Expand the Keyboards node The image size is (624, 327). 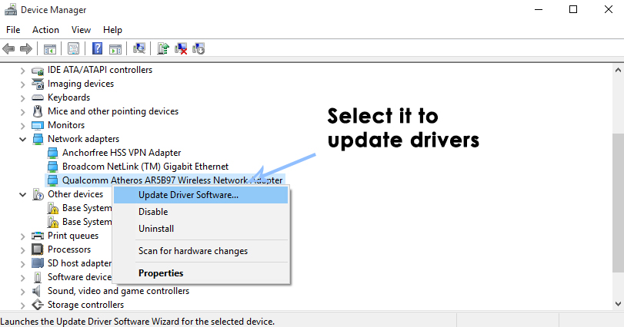22,98
